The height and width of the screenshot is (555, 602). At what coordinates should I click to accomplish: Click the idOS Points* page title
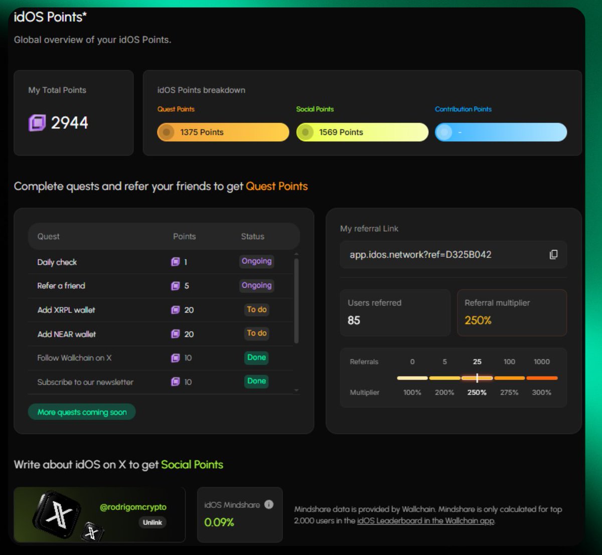point(50,17)
